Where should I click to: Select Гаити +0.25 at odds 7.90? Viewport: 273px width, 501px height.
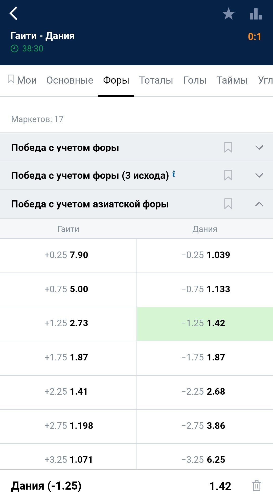point(68,255)
